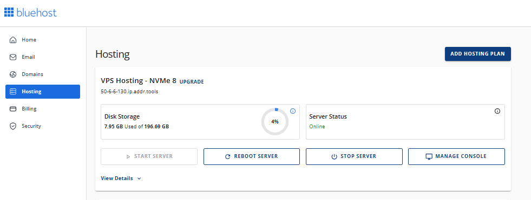
Task: Click the Online server status text
Action: coord(317,127)
